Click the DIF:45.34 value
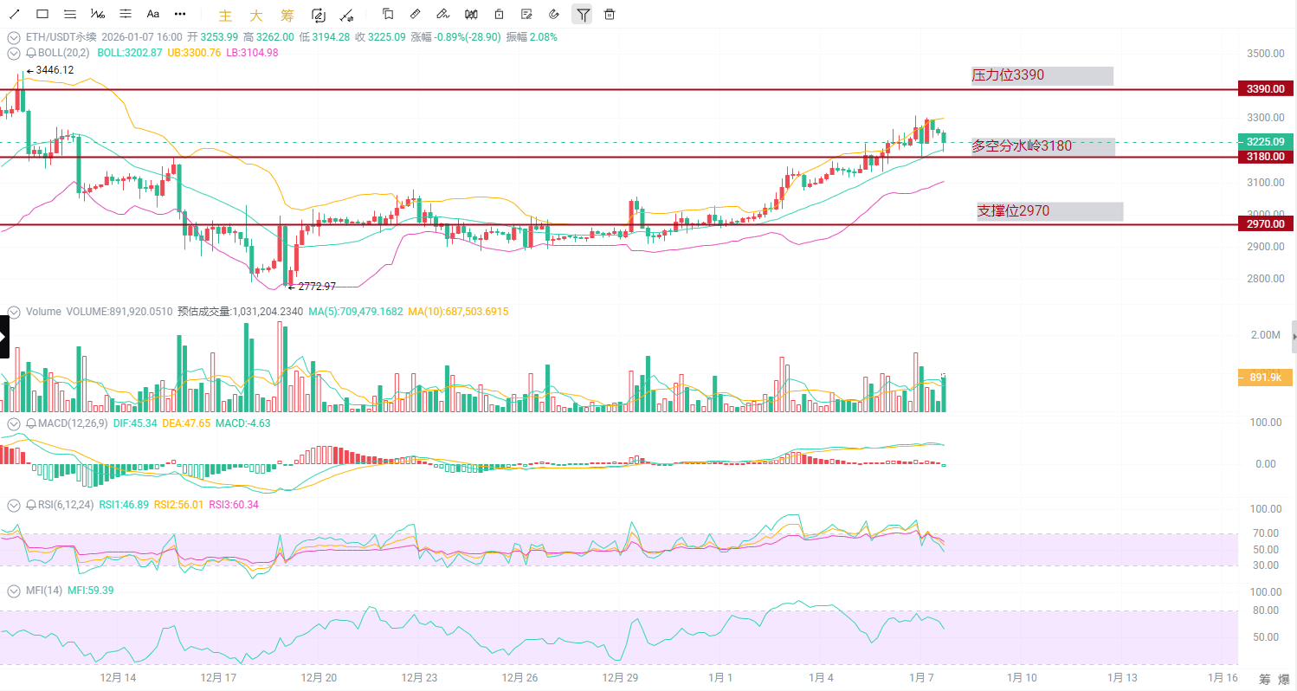This screenshot has height=691, width=1297. tap(135, 423)
